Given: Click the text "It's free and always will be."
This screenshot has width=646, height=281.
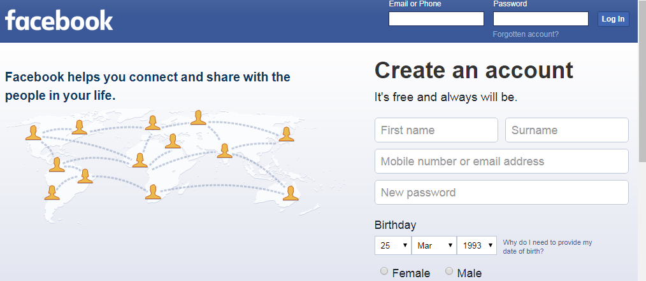Looking at the screenshot, I should (446, 97).
